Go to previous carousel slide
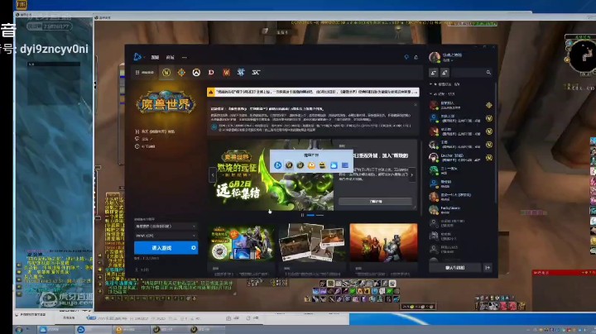596x334 pixels. (213, 175)
